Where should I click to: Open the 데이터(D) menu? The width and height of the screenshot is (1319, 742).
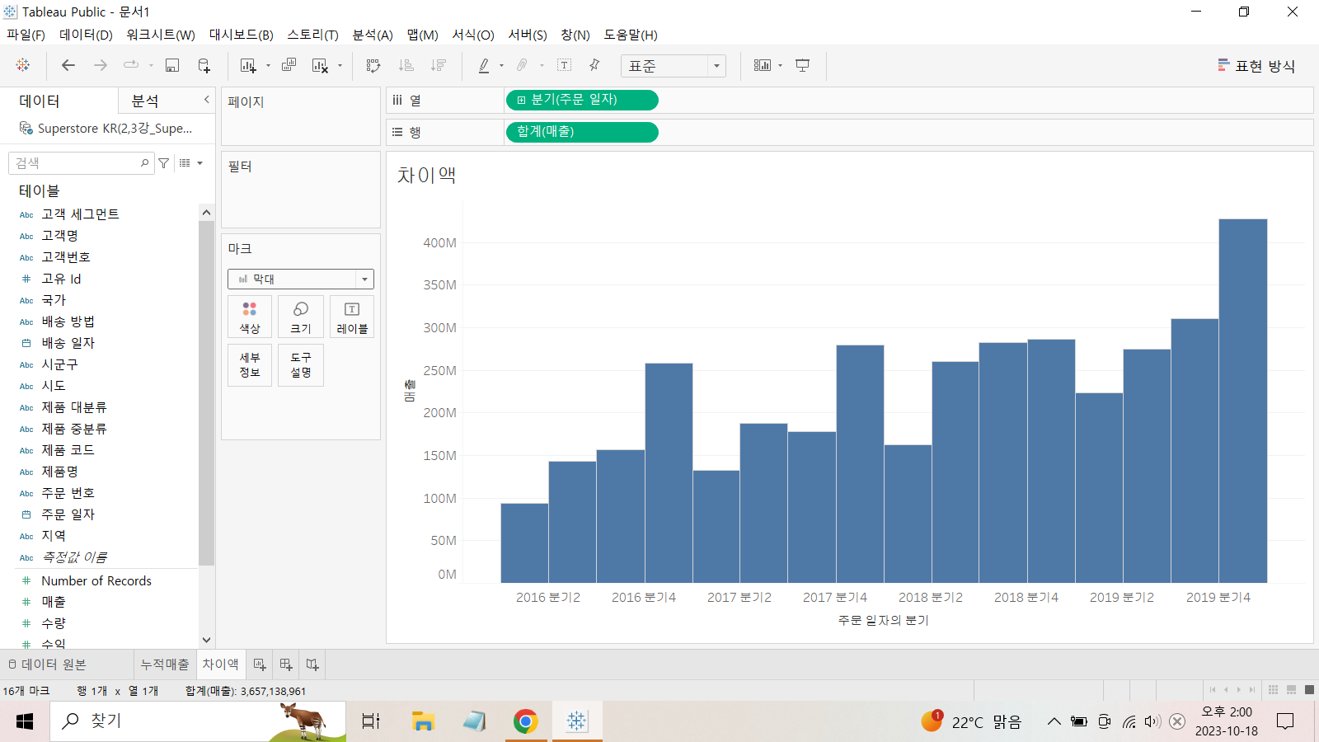point(86,35)
